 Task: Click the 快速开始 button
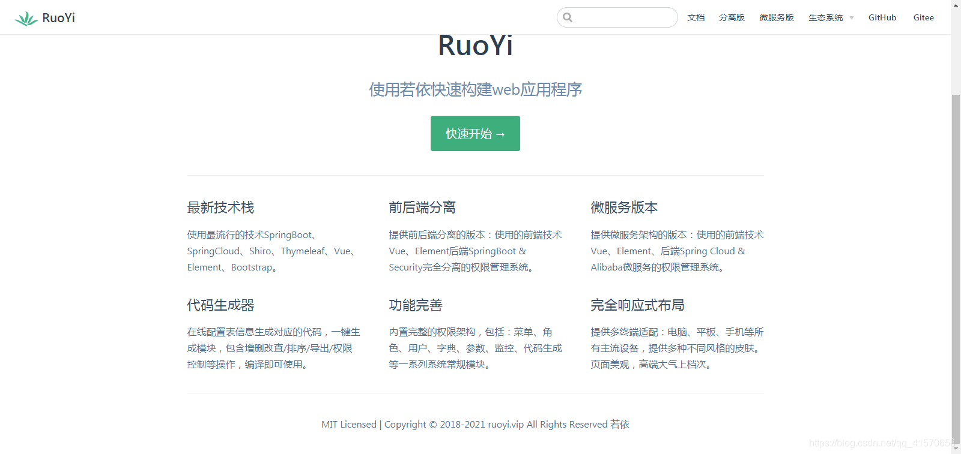pyautogui.click(x=475, y=133)
